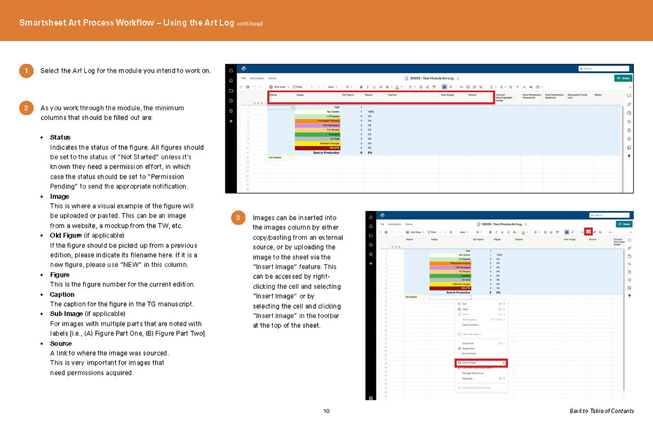Click orange Permission Pending cell in wide screenshot
The height and width of the screenshot is (422, 653).
tap(317, 120)
